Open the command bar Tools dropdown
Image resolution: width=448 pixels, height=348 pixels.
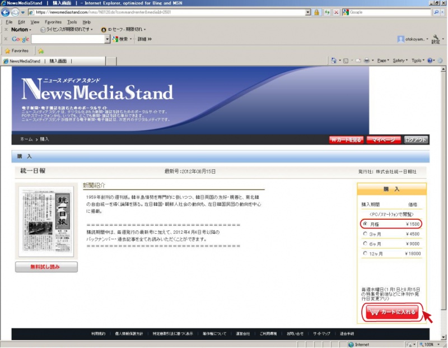[x=418, y=61]
